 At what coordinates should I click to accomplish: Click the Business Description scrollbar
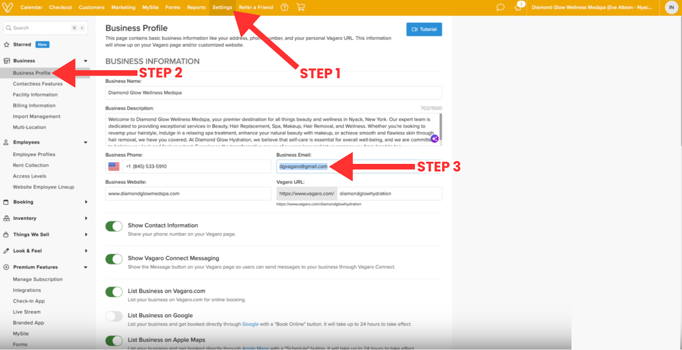tap(440, 127)
